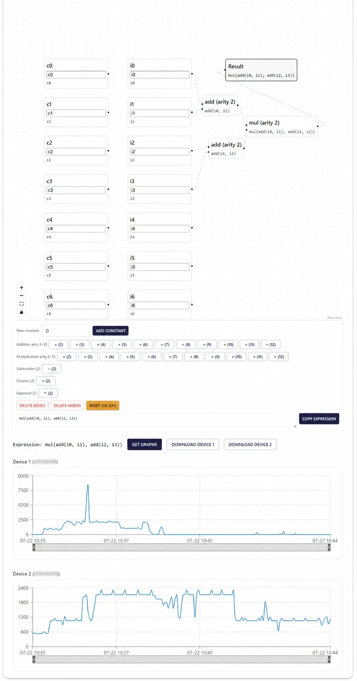Click inside the expression text area

pyautogui.click(x=156, y=420)
